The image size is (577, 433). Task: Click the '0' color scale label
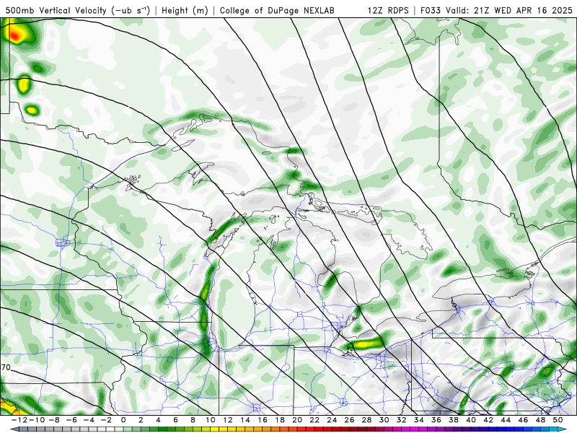point(123,420)
